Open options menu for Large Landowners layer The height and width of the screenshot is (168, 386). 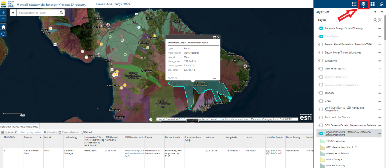click(379, 134)
